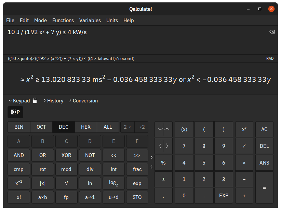Click the div integer division button
Viewport: 281px width, 211px height.
click(90, 169)
